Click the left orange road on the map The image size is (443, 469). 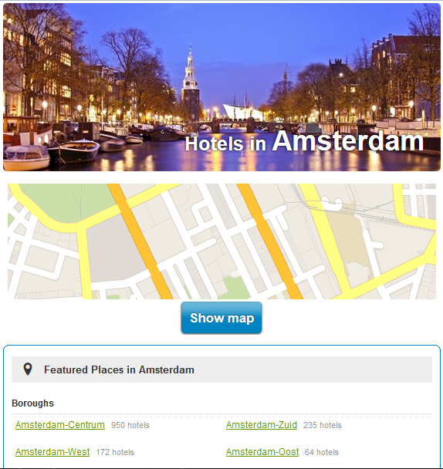click(x=140, y=241)
